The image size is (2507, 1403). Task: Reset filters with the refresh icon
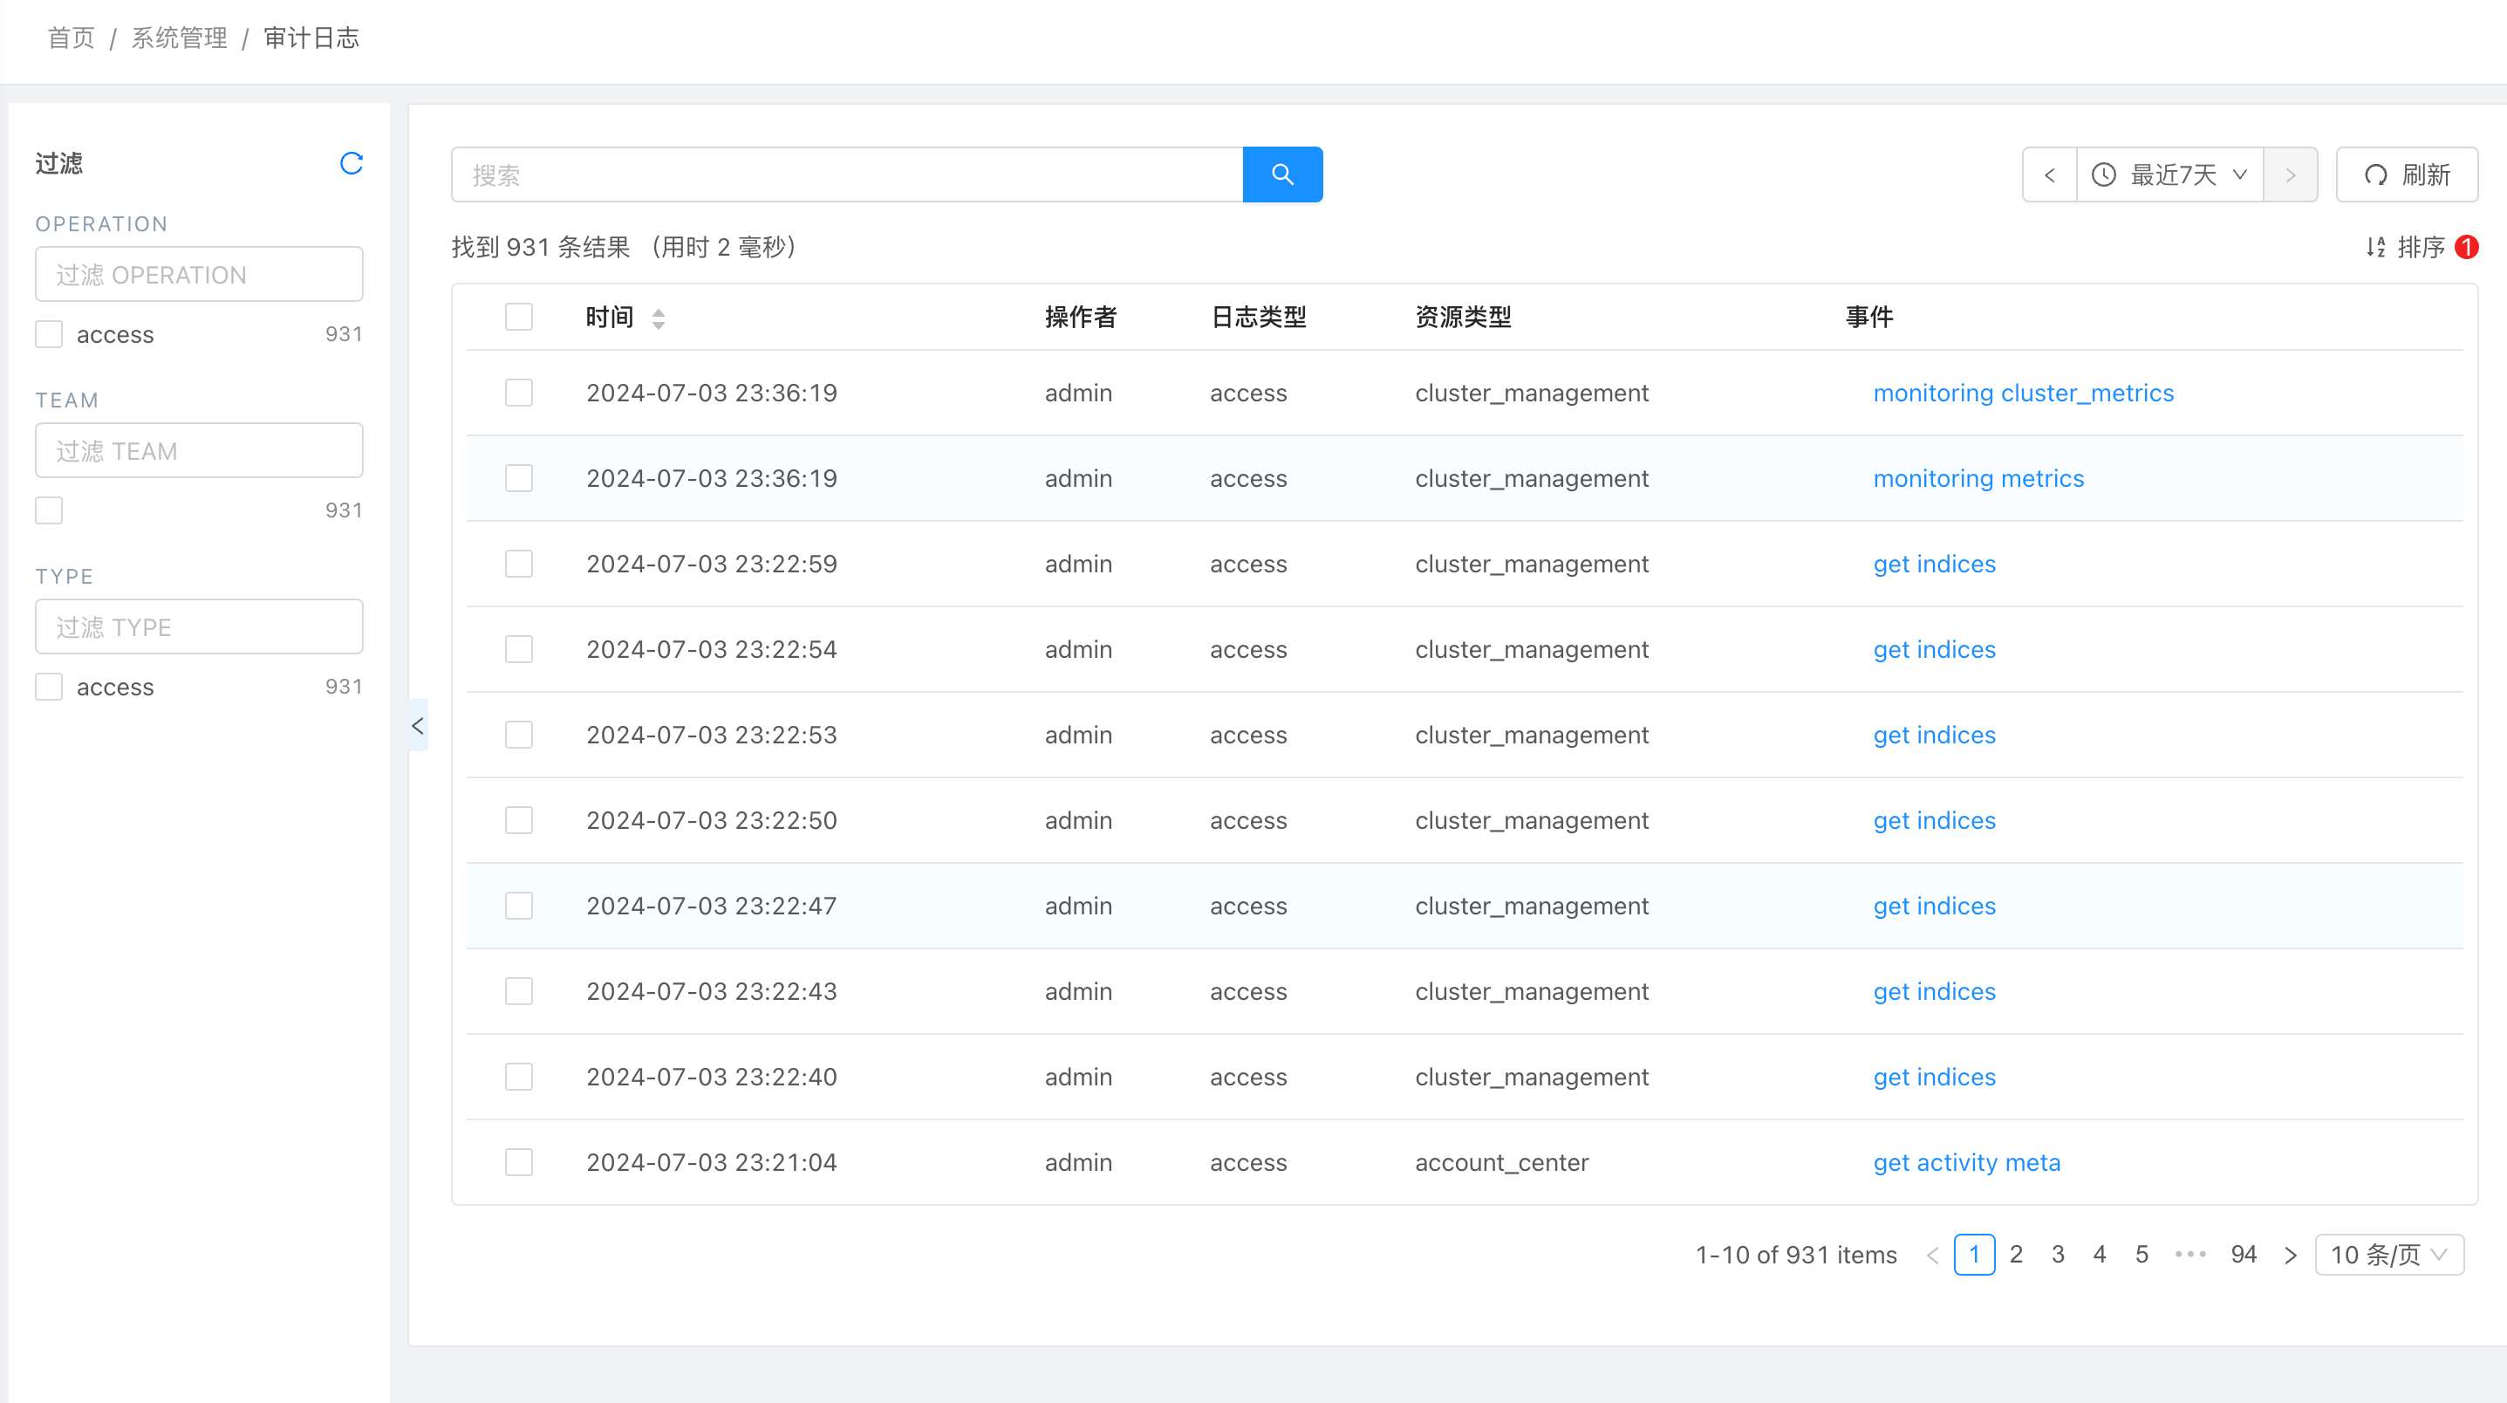coord(352,162)
